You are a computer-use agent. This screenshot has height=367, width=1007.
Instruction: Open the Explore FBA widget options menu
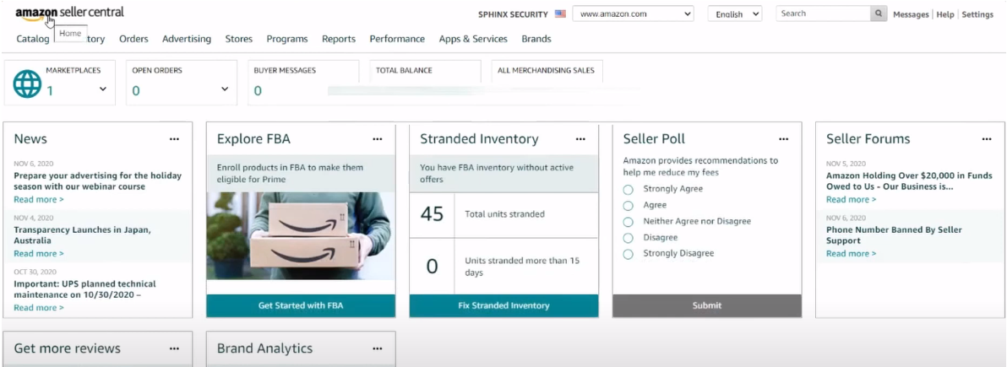click(x=378, y=139)
